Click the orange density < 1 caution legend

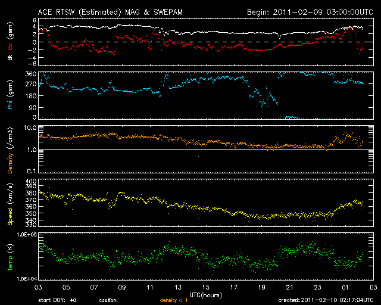coord(174,300)
